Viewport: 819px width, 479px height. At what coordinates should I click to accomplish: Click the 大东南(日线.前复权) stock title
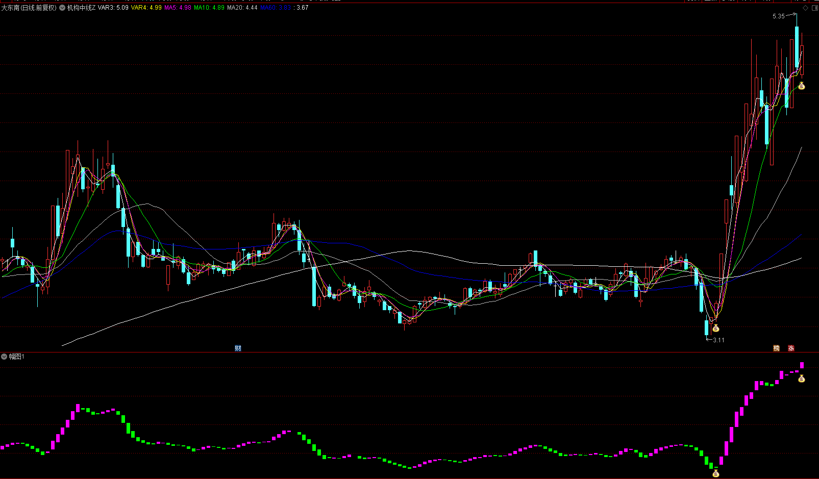[29, 8]
